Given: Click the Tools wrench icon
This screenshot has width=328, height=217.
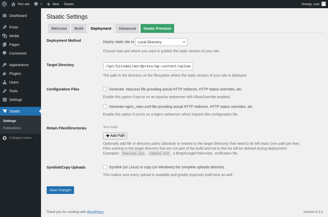Looking at the screenshot, I should coord(5,91).
